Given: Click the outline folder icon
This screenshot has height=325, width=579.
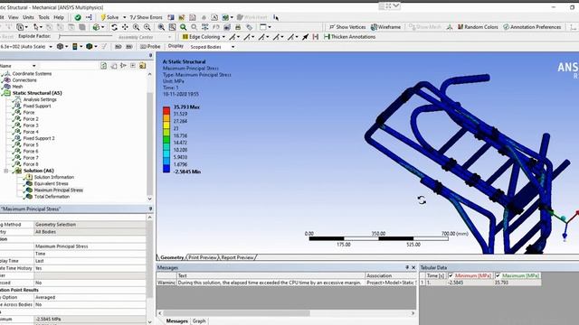Looking at the screenshot, I should coord(143,66).
